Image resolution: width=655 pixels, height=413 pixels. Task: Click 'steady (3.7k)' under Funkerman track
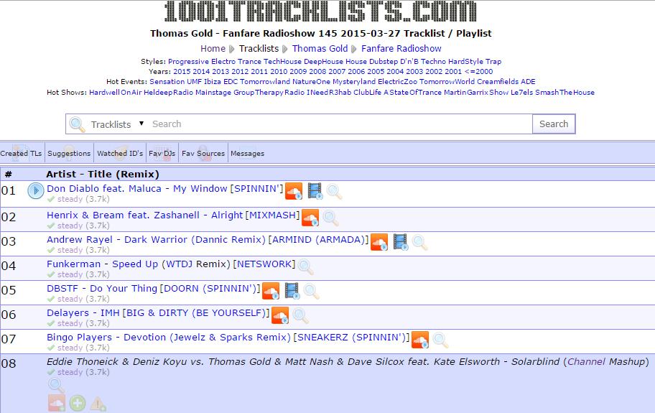point(83,274)
